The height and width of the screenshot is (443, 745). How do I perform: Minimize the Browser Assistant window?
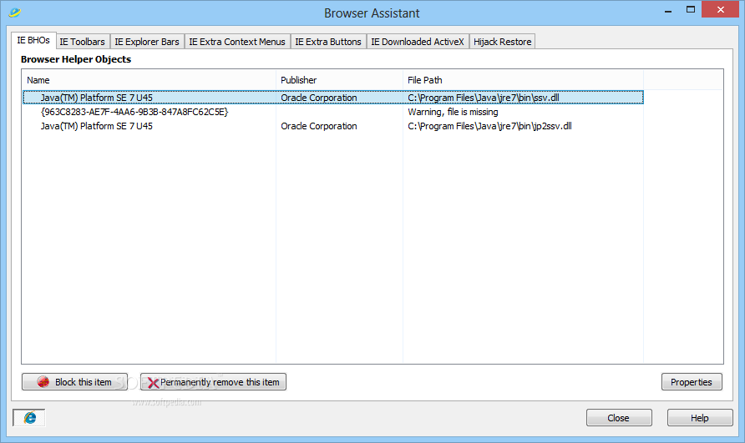click(668, 10)
